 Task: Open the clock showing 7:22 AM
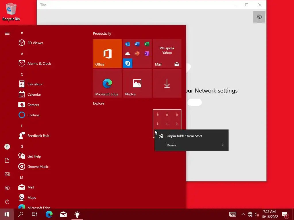pos(269,214)
